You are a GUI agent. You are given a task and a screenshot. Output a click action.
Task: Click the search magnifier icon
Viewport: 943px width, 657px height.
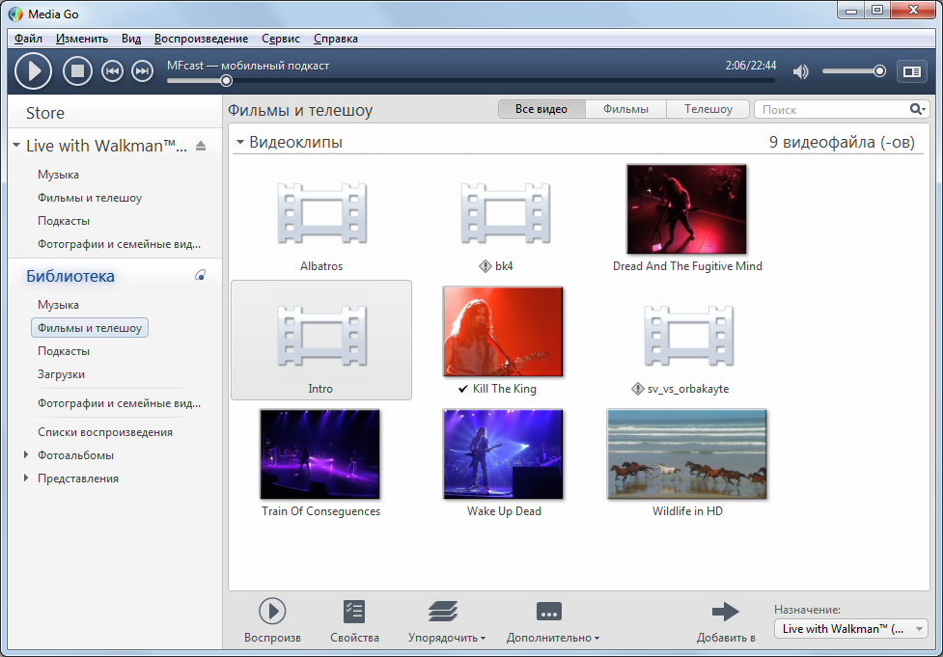click(x=917, y=109)
